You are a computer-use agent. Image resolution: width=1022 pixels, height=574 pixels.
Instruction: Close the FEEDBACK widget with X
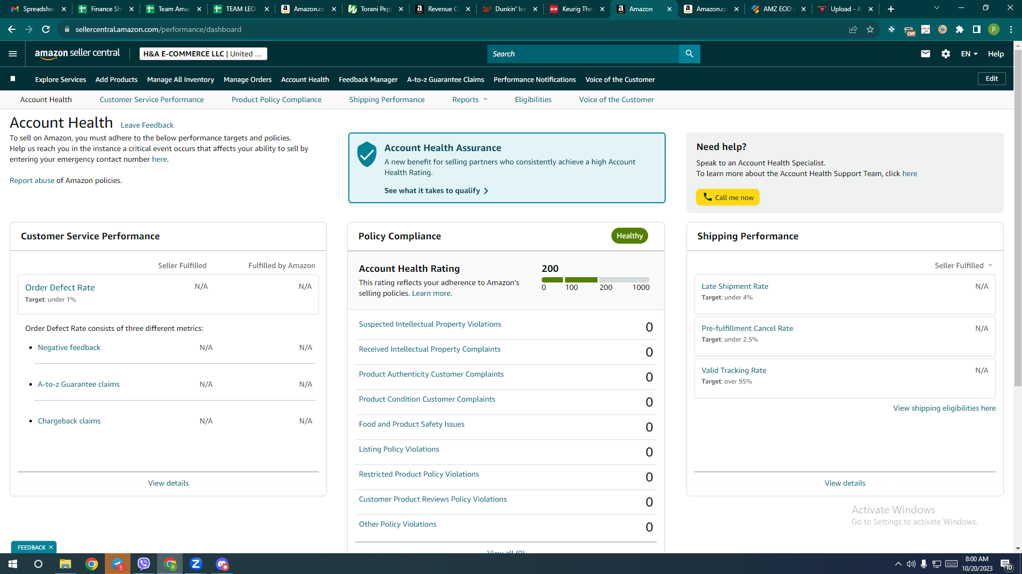click(51, 547)
